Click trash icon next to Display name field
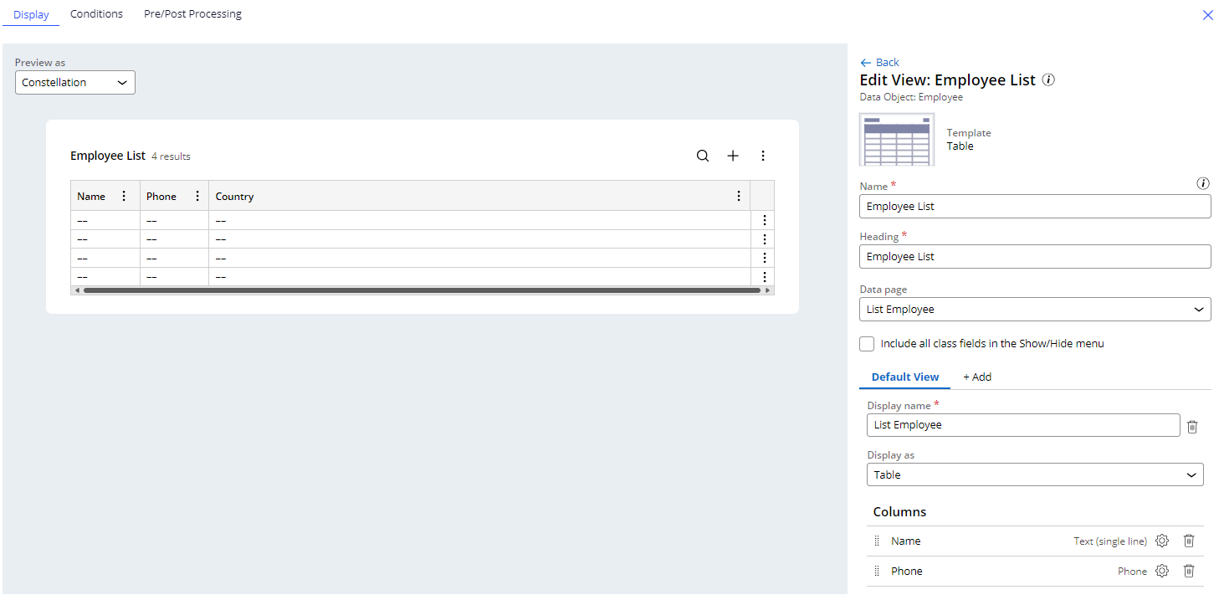This screenshot has width=1219, height=600. coord(1191,426)
